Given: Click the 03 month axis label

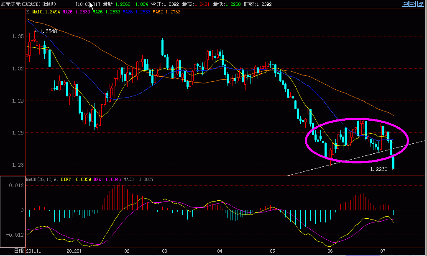Looking at the screenshot, I should click(x=164, y=251).
